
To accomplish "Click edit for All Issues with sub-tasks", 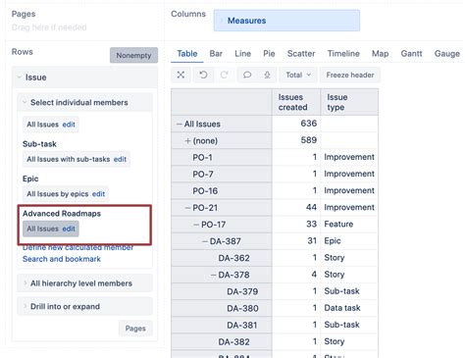I will pos(120,159).
